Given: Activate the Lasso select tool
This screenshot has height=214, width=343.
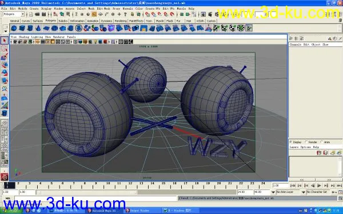Looking at the screenshot, I should point(5,49).
